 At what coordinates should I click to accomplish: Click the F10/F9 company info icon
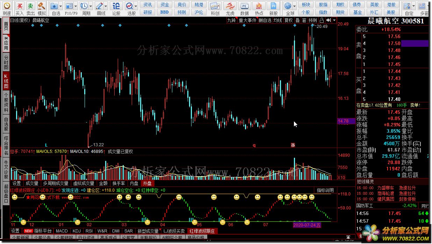(69, 6)
